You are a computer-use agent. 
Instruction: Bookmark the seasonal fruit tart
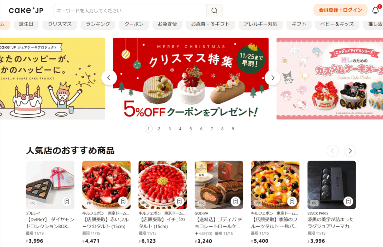pos(292,201)
